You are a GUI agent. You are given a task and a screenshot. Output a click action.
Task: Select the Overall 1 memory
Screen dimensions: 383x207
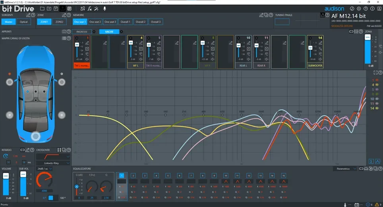click(x=125, y=22)
